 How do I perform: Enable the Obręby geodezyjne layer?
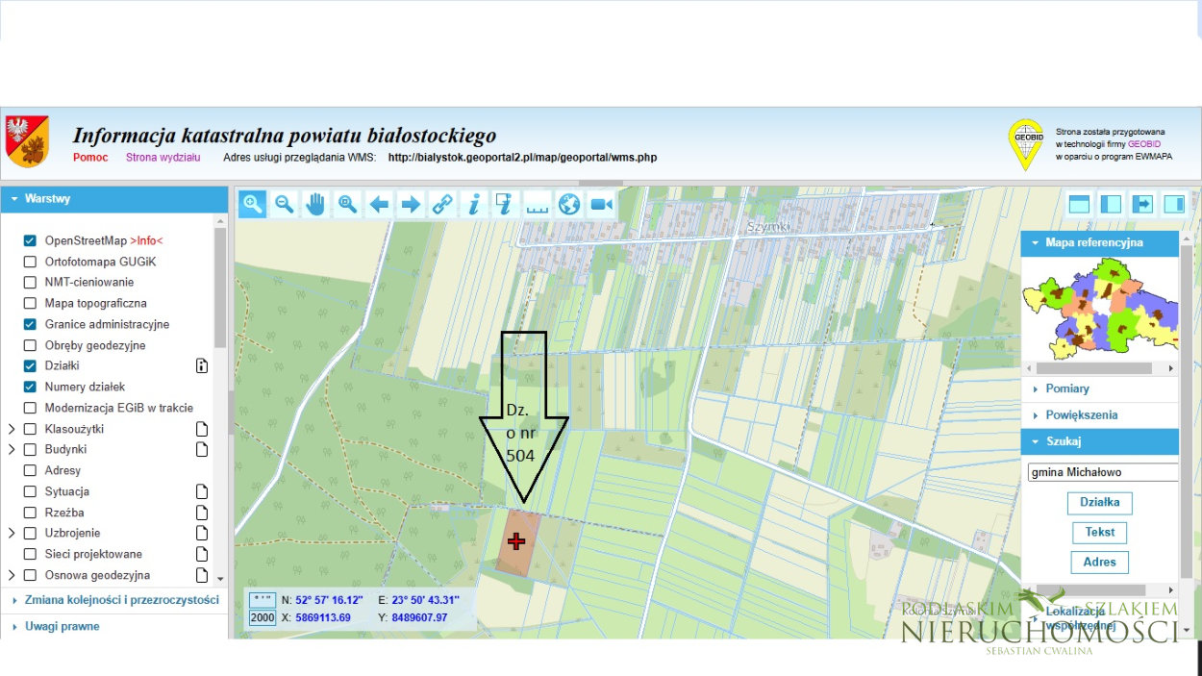(x=30, y=345)
